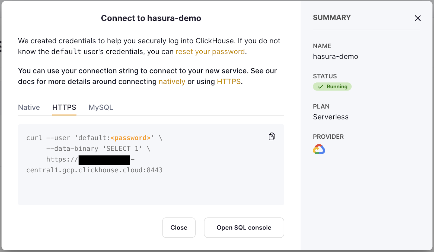Close the connect dialog with X icon

click(x=418, y=18)
